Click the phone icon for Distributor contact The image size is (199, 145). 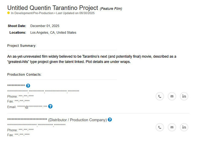point(160,127)
